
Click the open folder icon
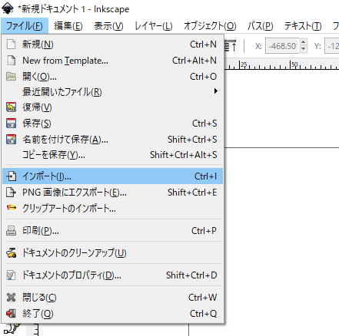[11, 77]
